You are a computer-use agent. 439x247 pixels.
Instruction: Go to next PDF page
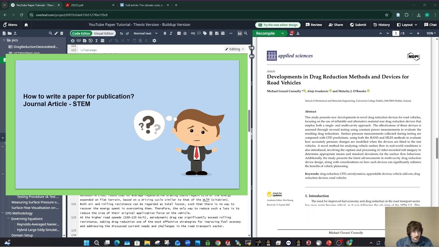(x=388, y=33)
